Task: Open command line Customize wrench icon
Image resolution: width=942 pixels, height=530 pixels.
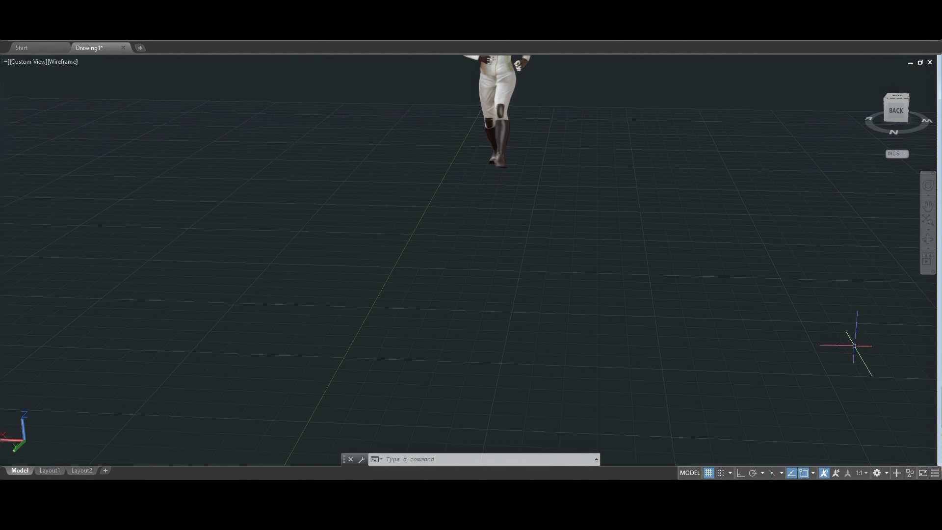Action: click(362, 460)
